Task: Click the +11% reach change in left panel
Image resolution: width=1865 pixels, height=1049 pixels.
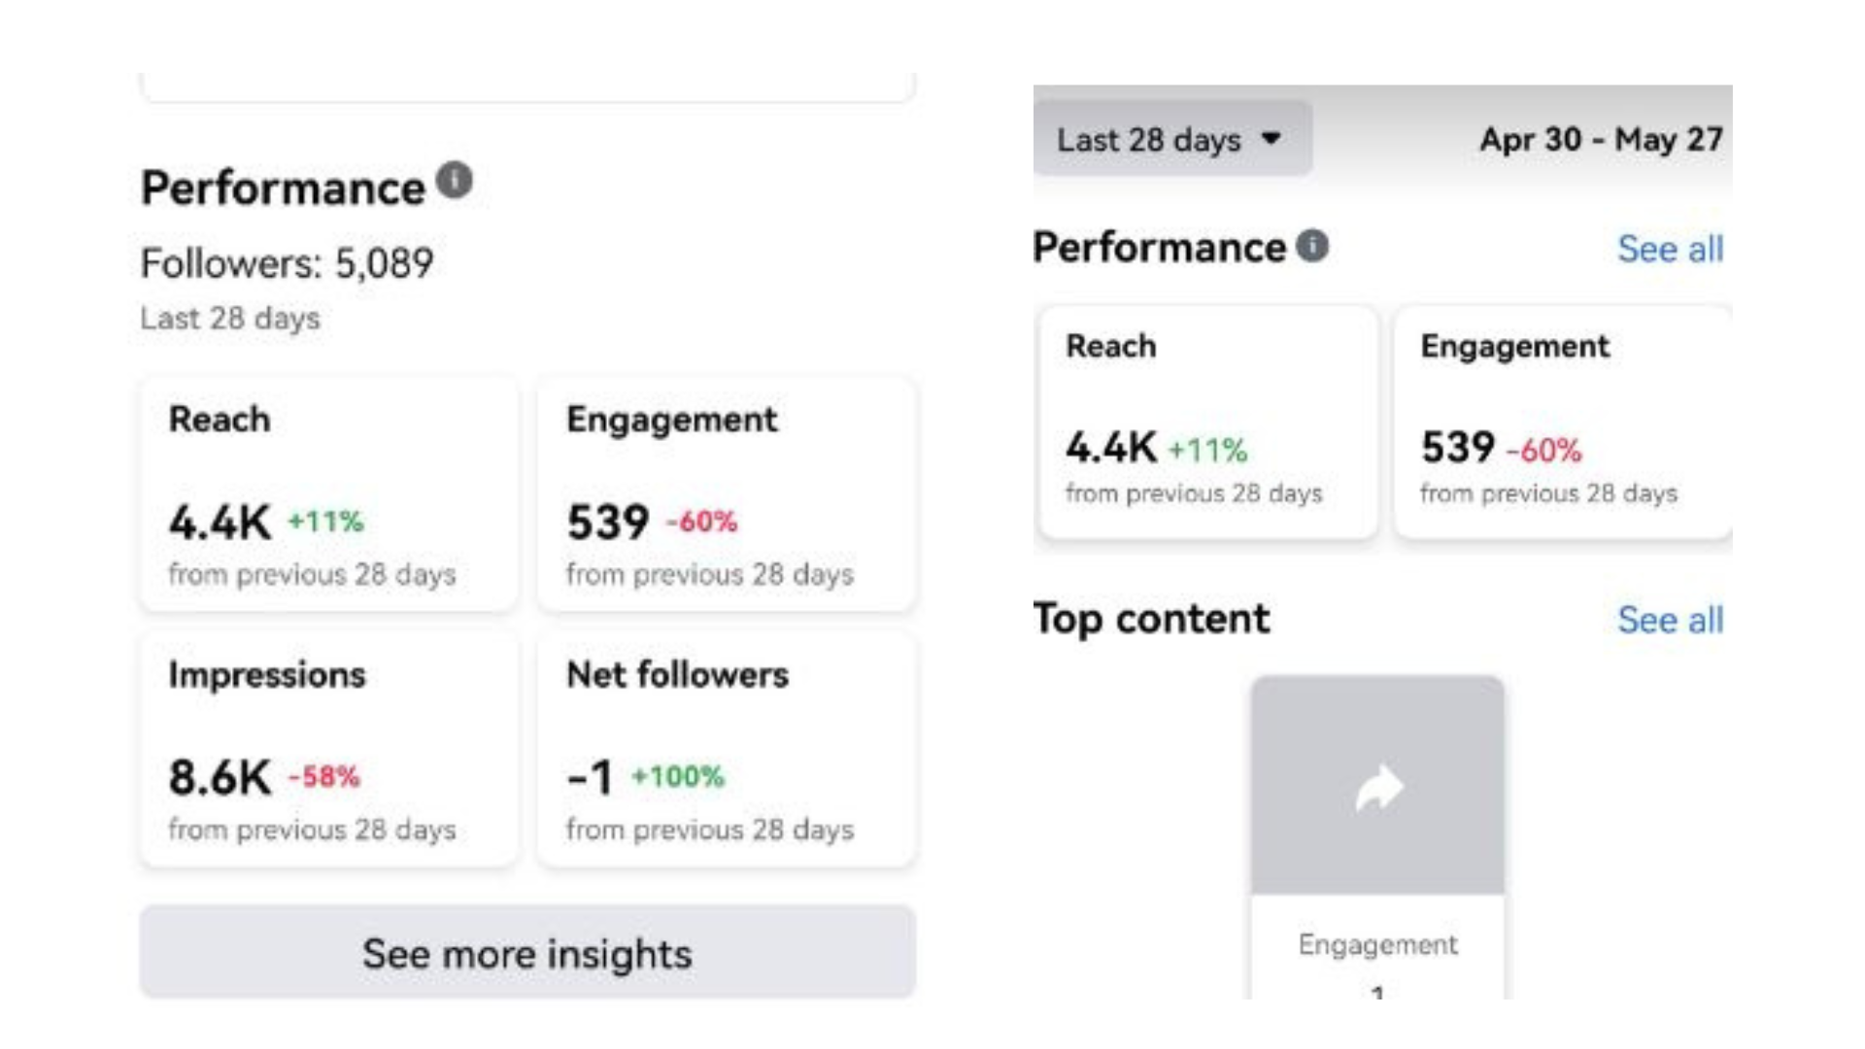Action: 325,522
